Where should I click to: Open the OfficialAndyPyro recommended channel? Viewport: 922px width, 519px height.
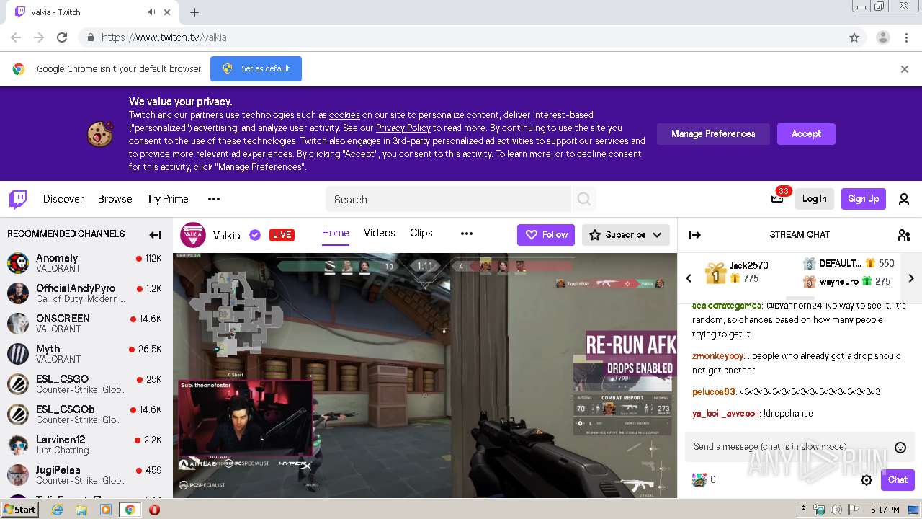85,293
